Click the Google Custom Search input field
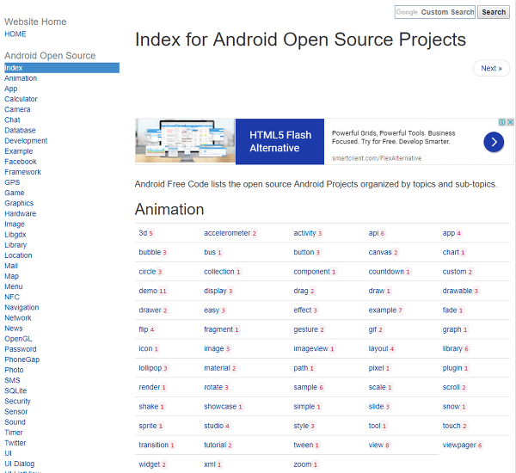516x473 pixels. [x=434, y=12]
